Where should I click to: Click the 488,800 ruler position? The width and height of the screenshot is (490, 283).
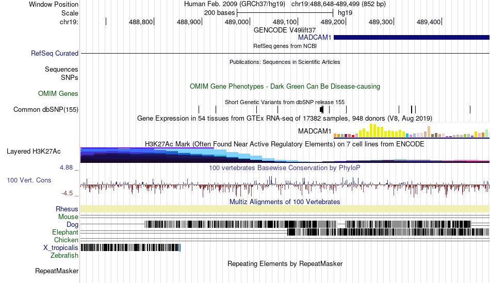pyautogui.click(x=141, y=22)
